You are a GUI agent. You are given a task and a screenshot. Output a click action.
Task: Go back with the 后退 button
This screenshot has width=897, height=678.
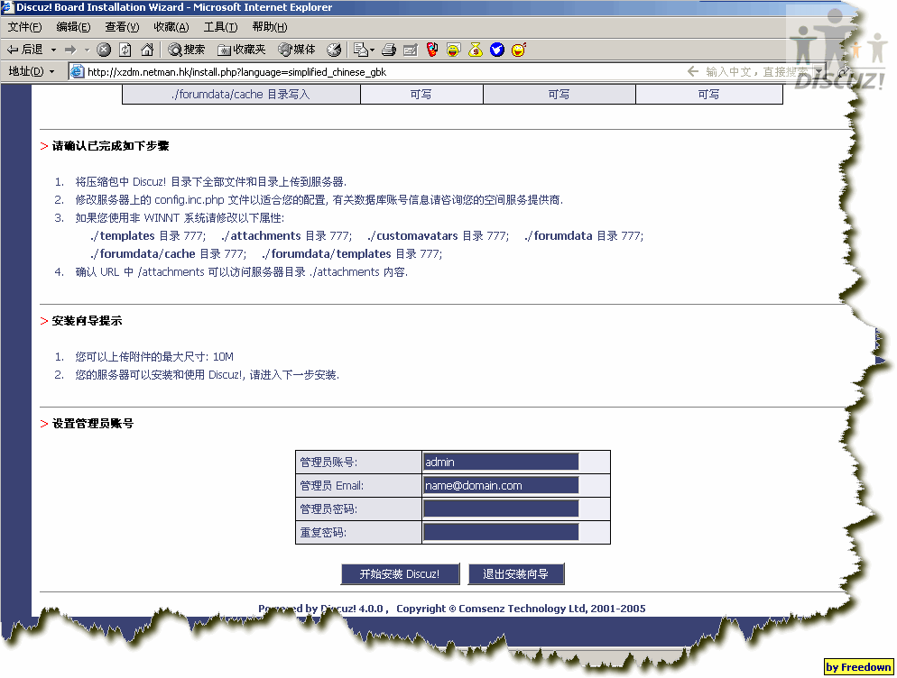click(x=25, y=50)
